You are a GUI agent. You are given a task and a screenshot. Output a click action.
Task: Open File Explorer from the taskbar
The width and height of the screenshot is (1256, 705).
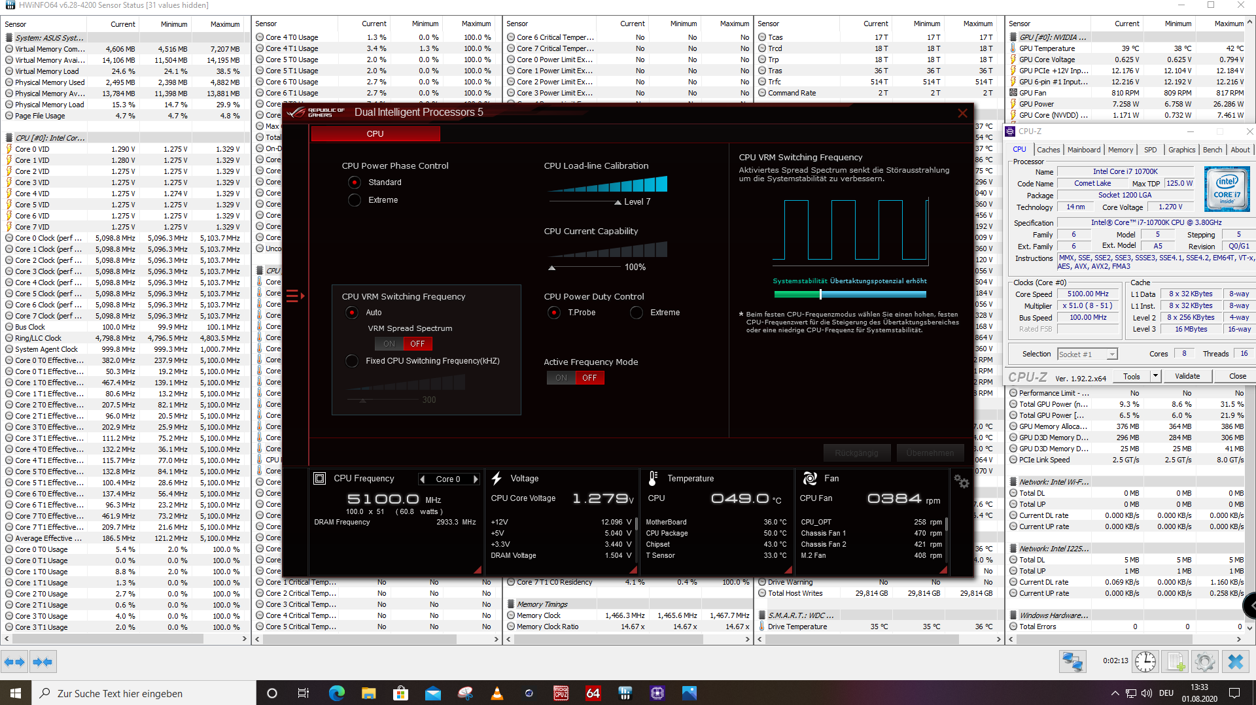[368, 693]
